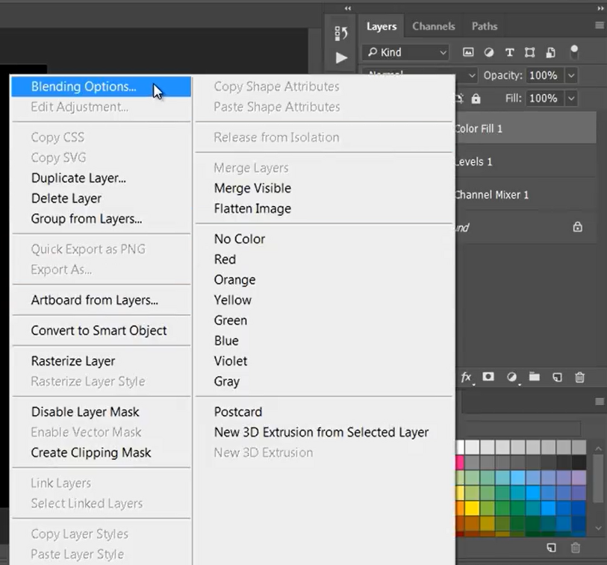Image resolution: width=607 pixels, height=565 pixels.
Task: Open the new adjustment layer icon
Action: point(512,377)
